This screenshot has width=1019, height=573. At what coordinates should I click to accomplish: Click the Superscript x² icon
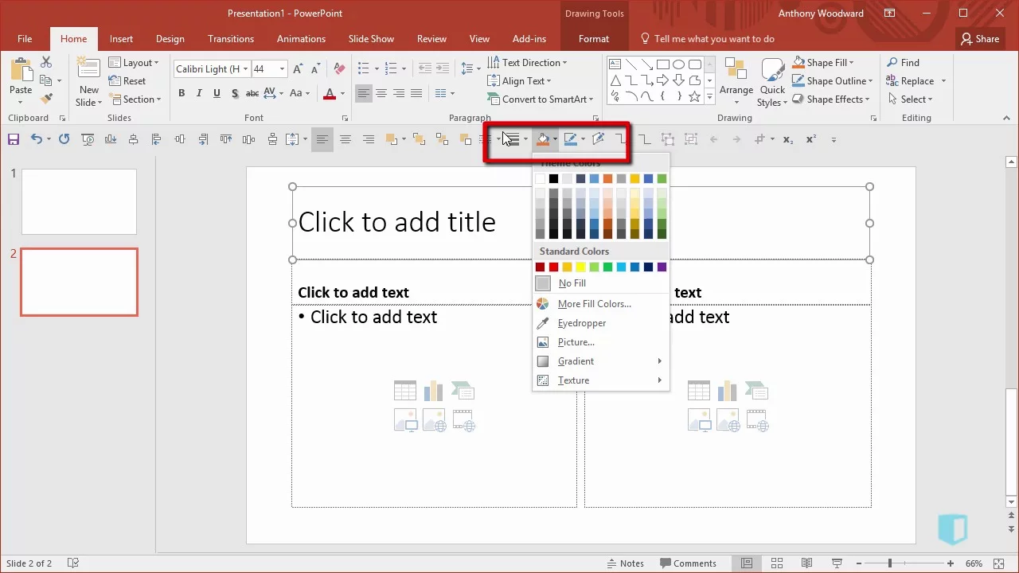[811, 139]
